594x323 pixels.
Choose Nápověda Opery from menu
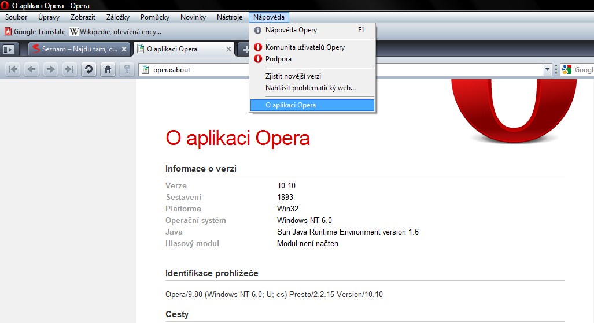(x=312, y=30)
